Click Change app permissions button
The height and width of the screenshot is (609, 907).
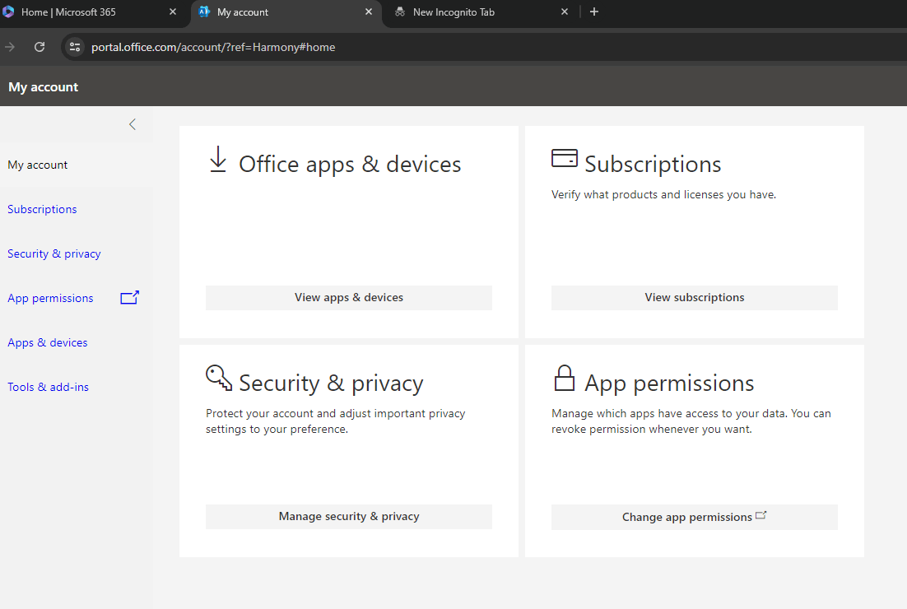[694, 517]
